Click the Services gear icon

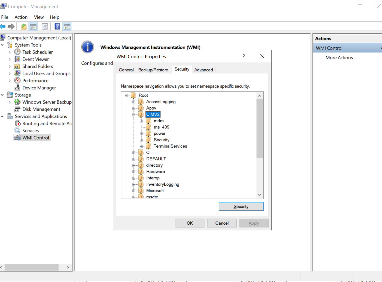tap(17, 130)
